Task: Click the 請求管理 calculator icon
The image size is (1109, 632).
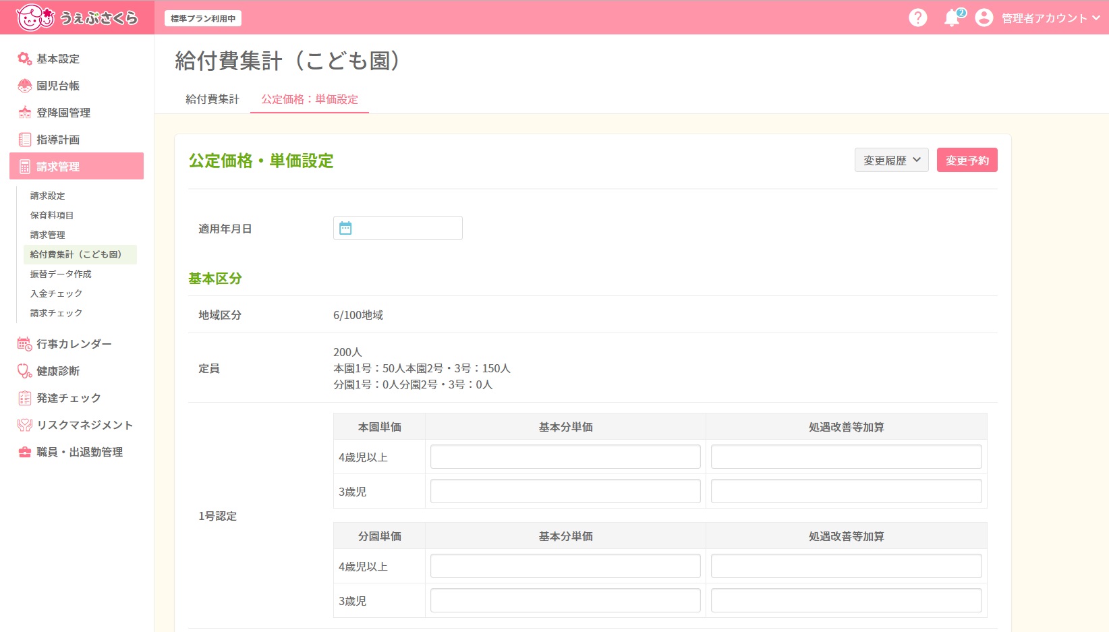Action: tap(25, 167)
